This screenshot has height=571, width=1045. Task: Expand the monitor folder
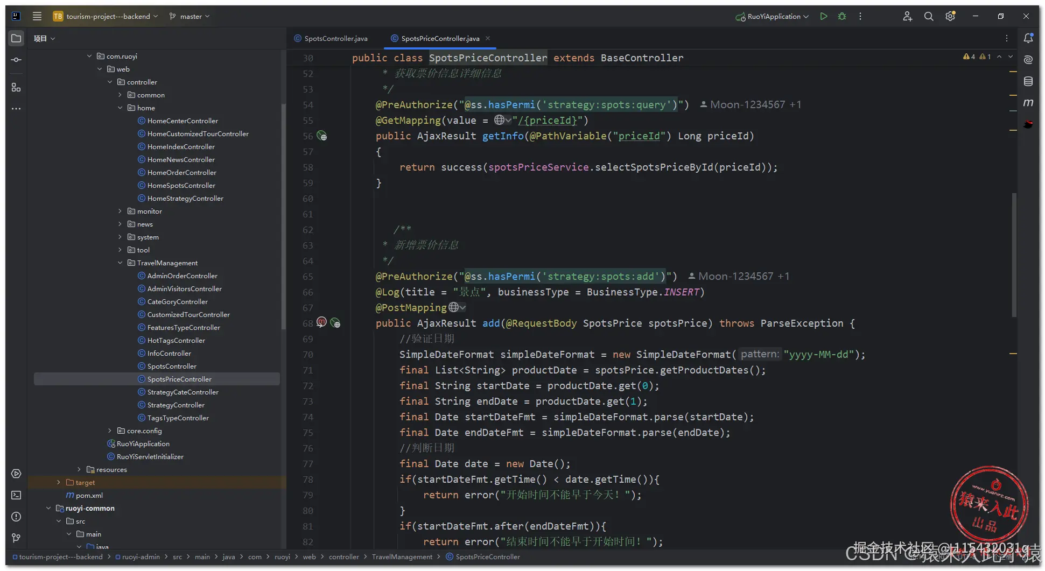[120, 211]
